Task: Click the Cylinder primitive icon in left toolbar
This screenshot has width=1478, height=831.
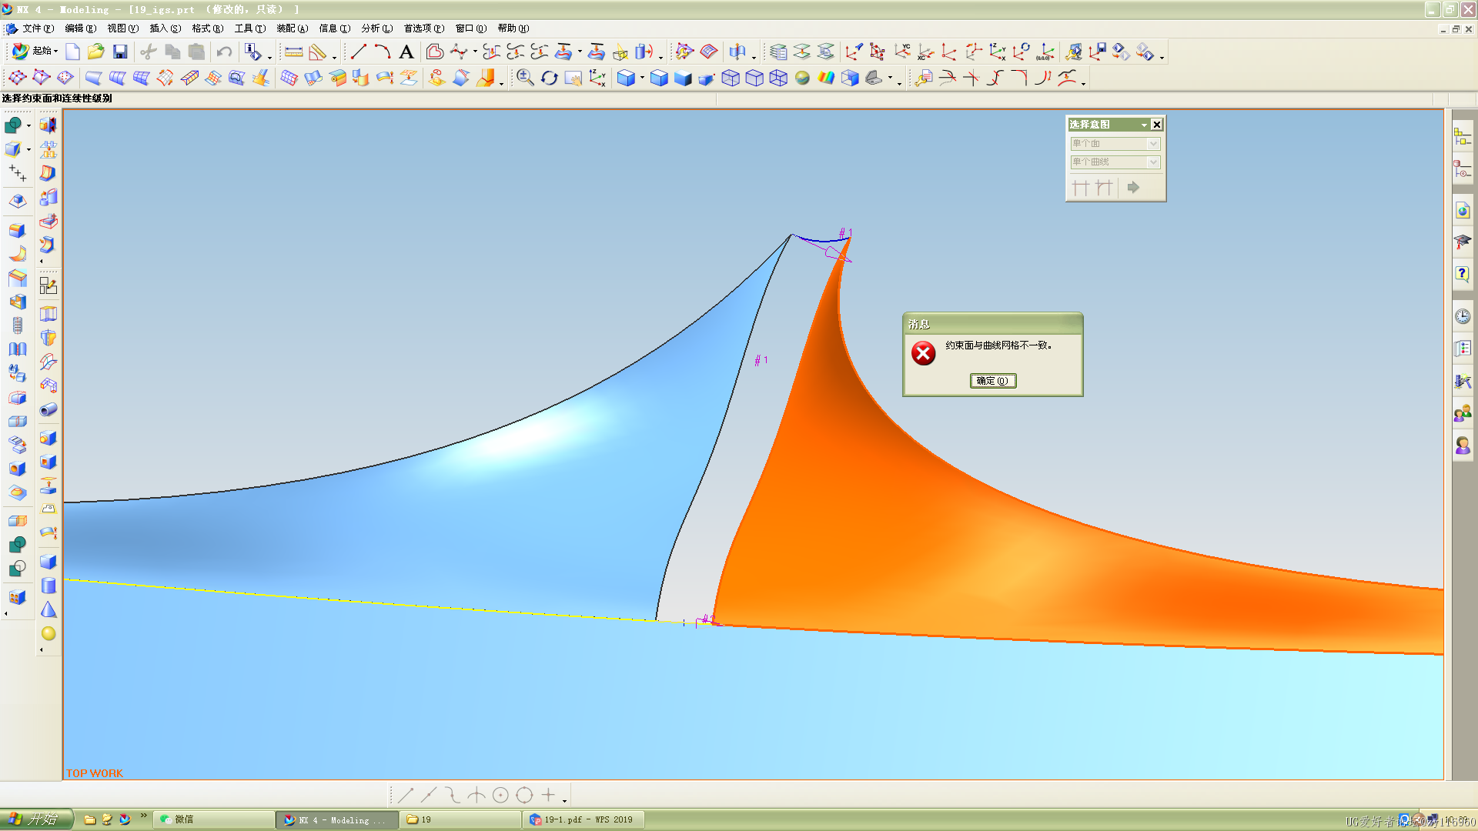Action: (48, 586)
